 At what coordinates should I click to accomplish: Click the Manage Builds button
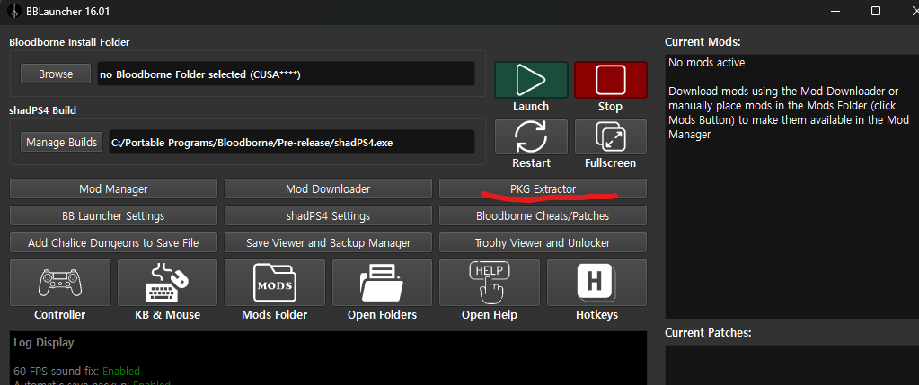(62, 142)
